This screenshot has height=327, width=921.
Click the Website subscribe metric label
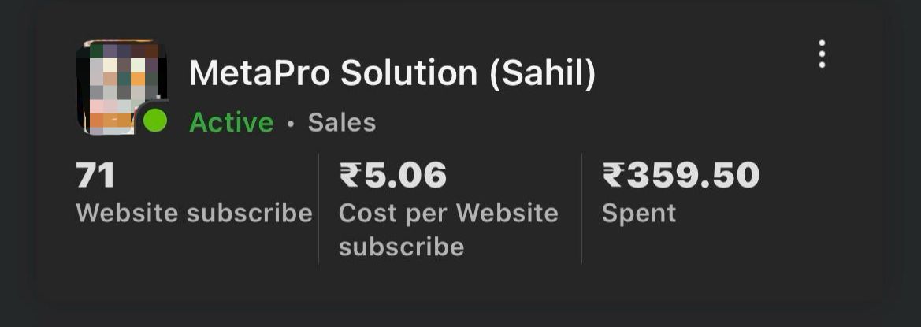click(x=195, y=213)
